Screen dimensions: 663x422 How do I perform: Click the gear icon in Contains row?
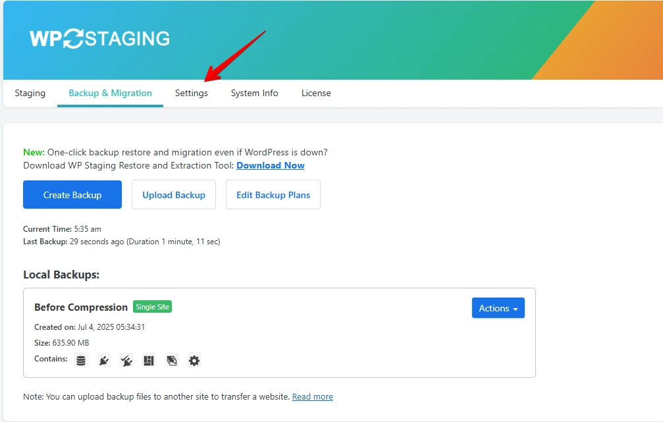point(194,360)
